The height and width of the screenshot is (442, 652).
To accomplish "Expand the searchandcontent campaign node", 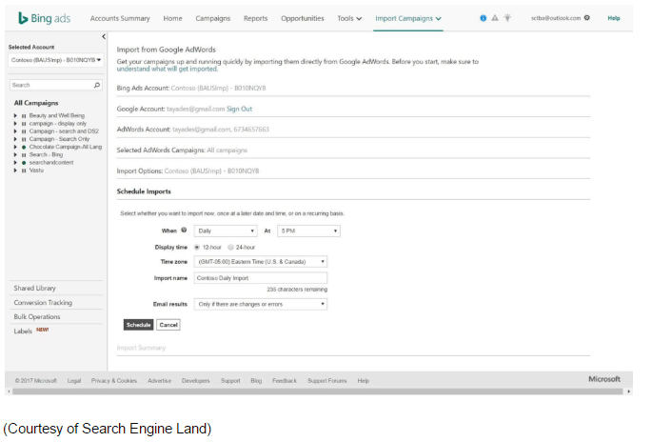I will [15, 163].
